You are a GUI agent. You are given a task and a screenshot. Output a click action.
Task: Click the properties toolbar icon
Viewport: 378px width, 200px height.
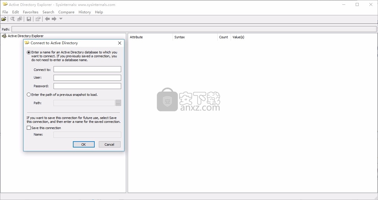pyautogui.click(x=38, y=19)
